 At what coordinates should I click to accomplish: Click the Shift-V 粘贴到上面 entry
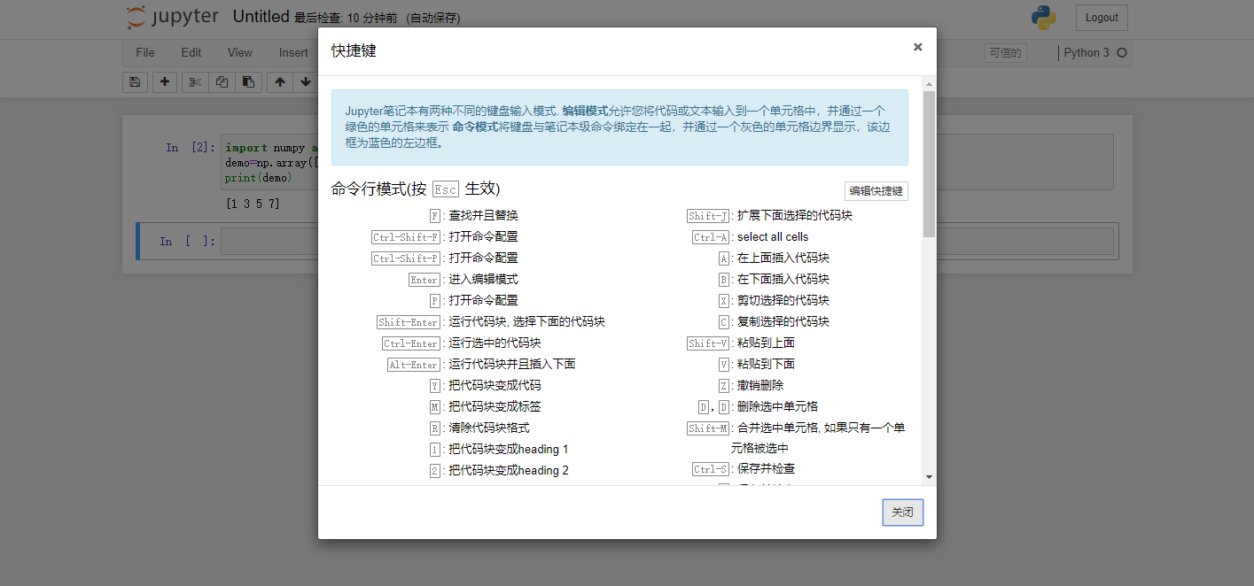click(741, 343)
